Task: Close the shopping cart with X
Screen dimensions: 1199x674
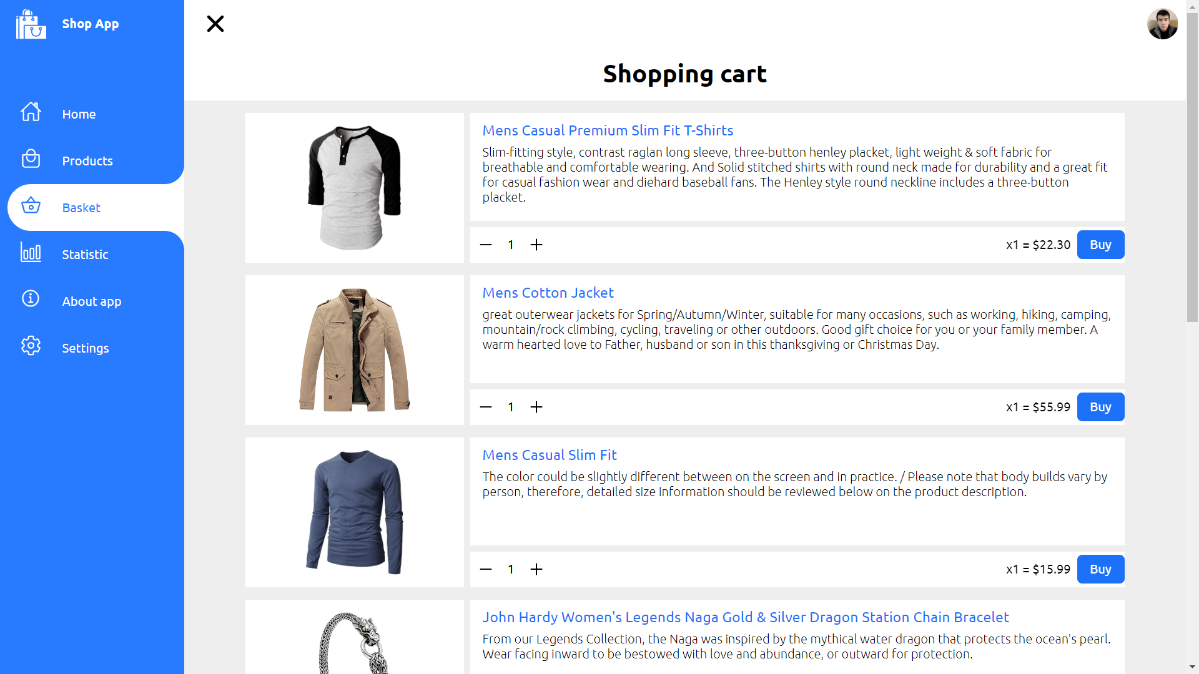Action: (x=215, y=24)
